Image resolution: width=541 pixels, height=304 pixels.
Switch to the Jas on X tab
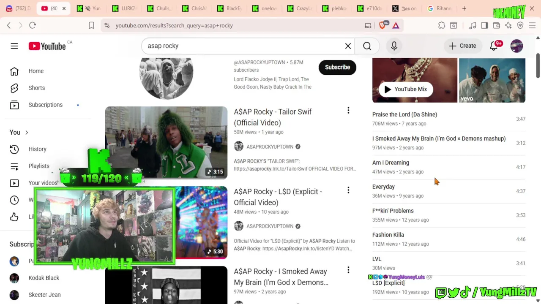tap(404, 8)
